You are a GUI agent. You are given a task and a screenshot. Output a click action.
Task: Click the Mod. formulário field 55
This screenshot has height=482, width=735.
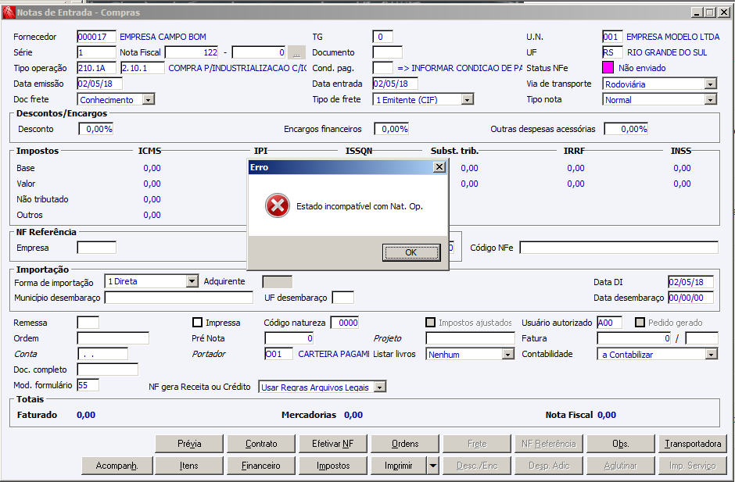(88, 385)
